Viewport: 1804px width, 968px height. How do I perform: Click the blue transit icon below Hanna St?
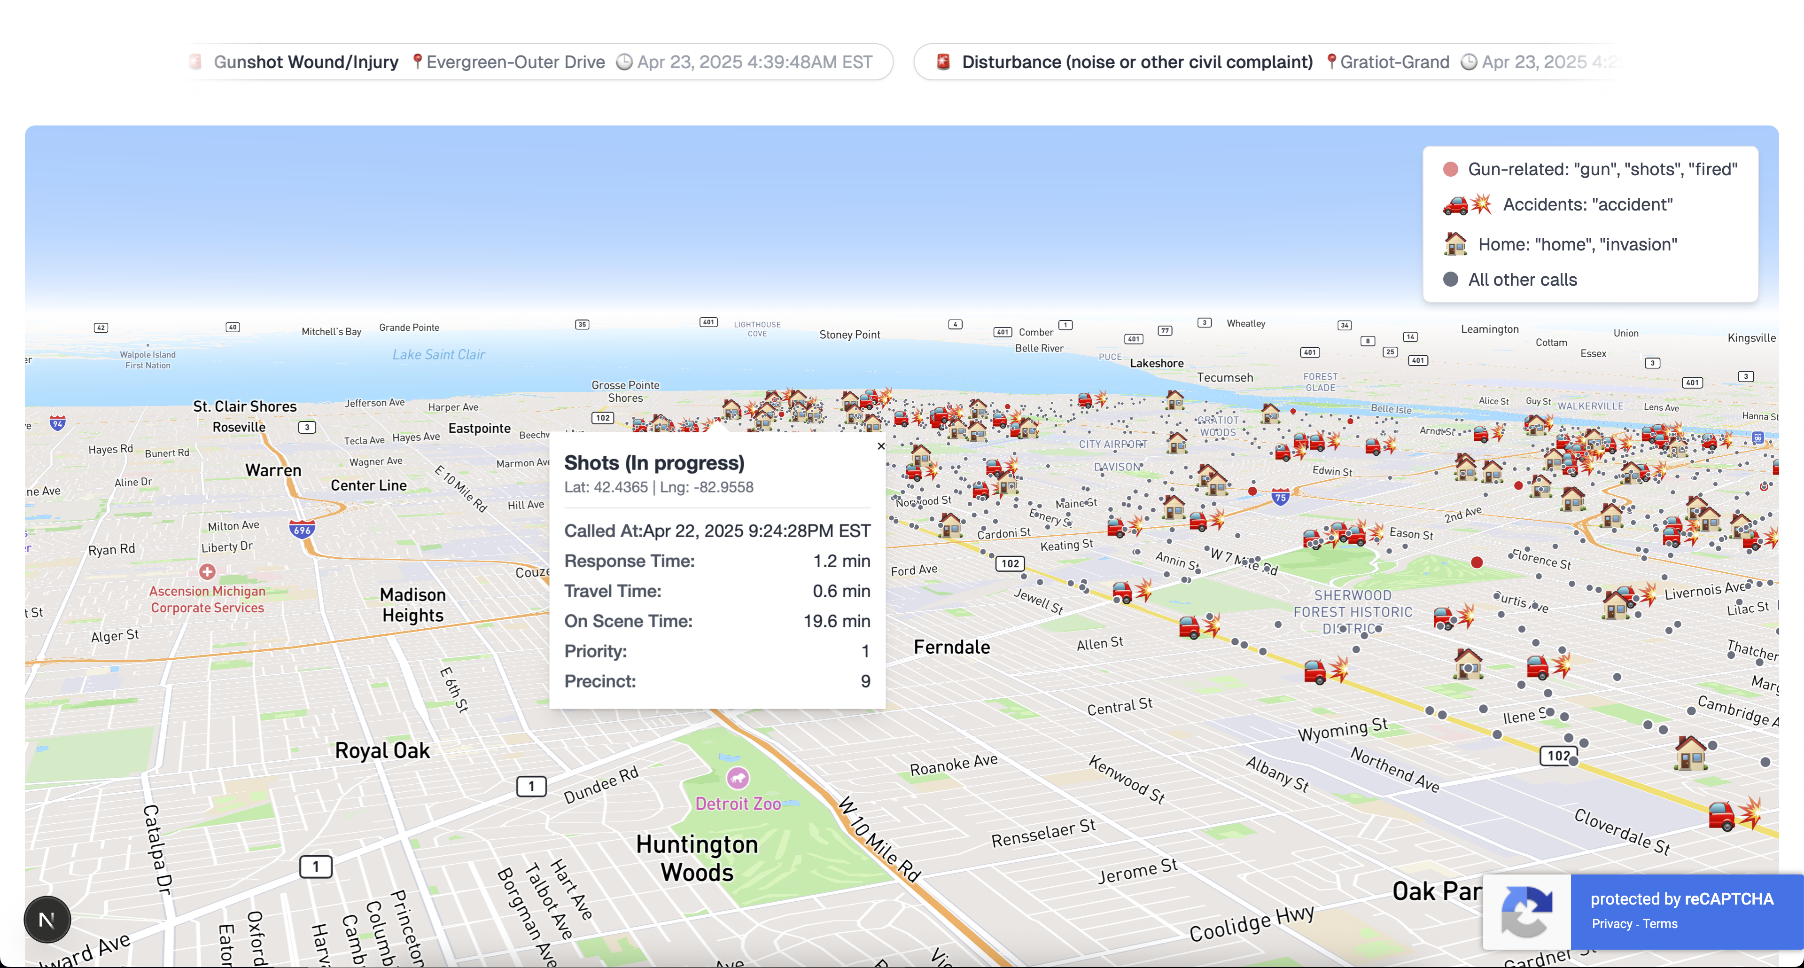[1757, 437]
